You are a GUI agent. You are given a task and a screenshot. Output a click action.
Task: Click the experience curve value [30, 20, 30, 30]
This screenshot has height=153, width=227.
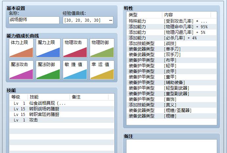pos(82,20)
